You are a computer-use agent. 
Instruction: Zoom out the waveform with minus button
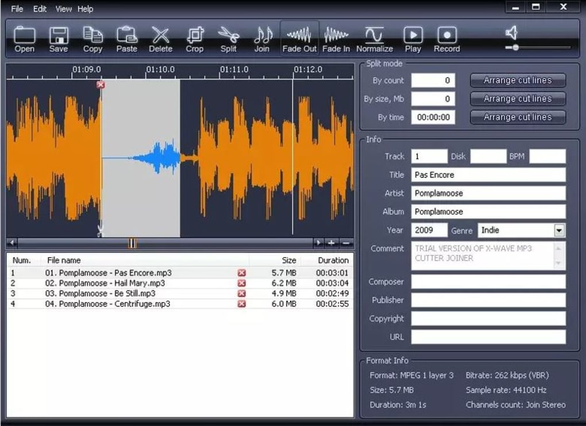click(346, 243)
